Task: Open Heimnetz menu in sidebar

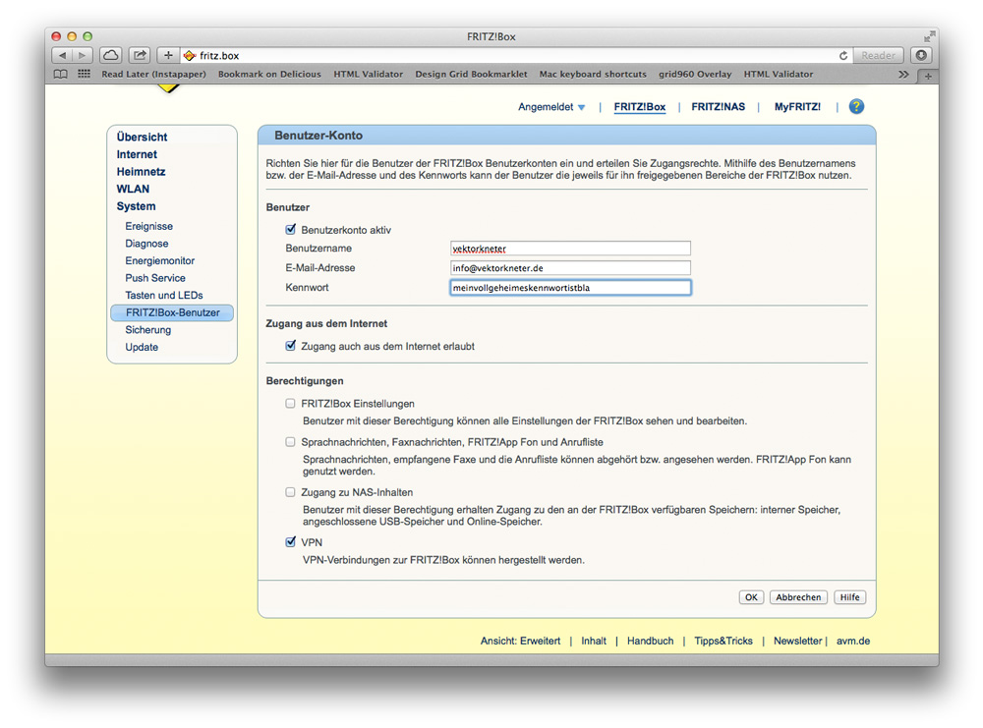Action: click(x=141, y=172)
